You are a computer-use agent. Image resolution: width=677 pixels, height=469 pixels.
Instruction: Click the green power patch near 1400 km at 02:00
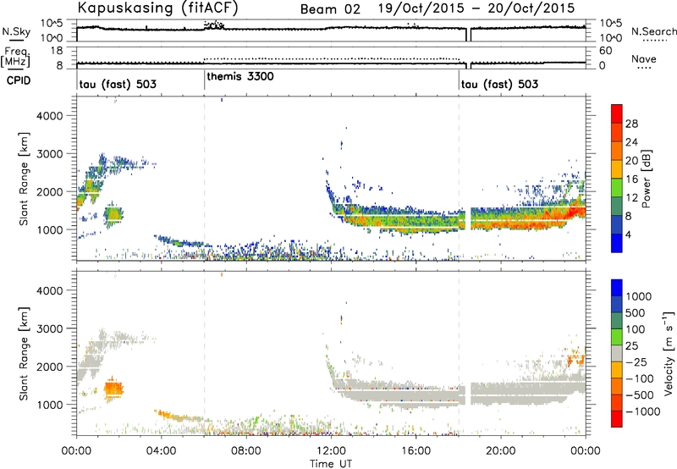114,214
